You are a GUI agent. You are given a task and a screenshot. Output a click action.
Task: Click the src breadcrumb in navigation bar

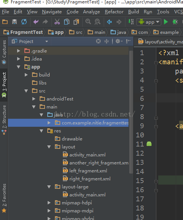coord(75,32)
